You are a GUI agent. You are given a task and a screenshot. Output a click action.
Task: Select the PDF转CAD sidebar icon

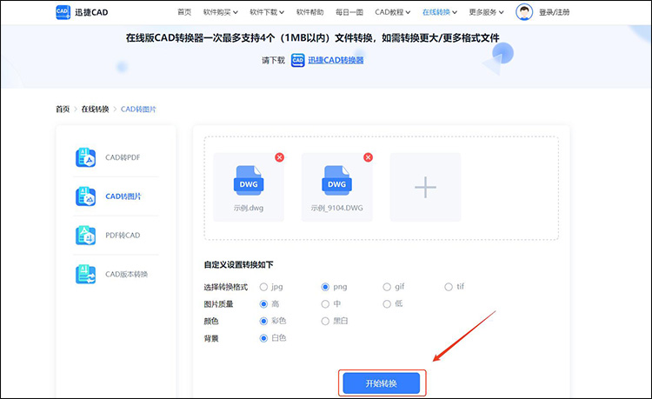click(x=86, y=236)
